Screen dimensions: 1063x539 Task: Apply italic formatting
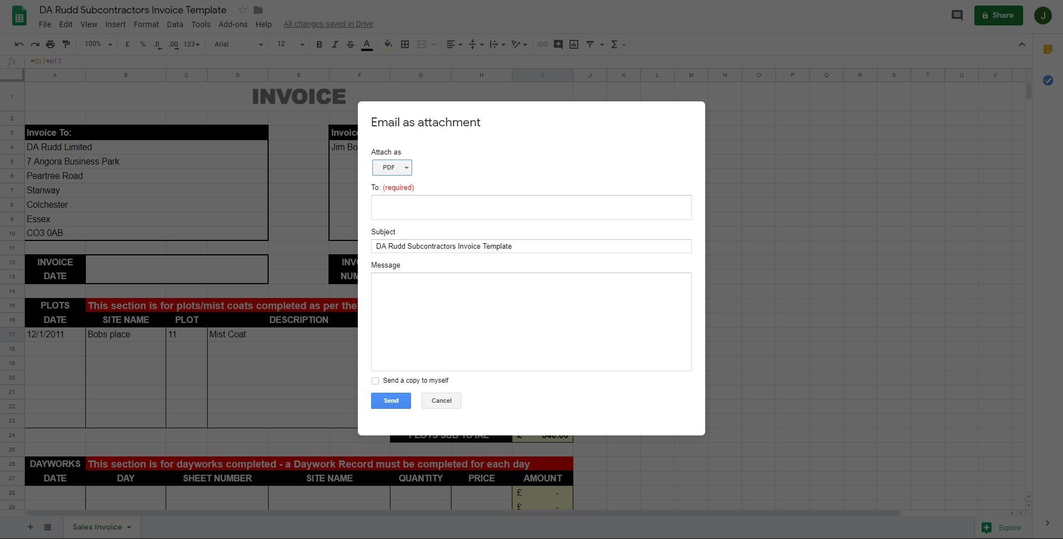(x=335, y=44)
